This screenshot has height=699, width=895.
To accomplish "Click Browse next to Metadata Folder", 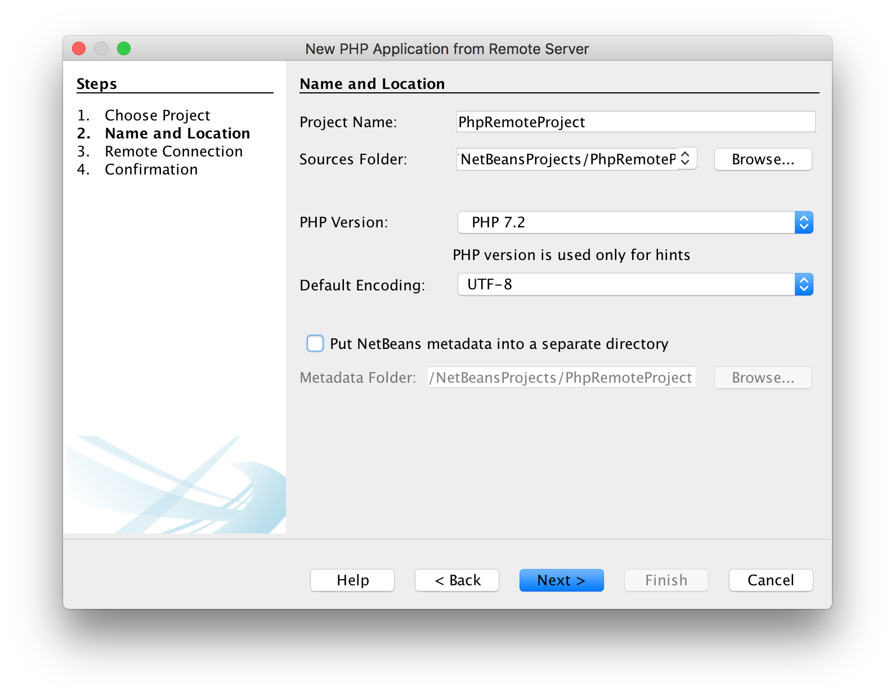I will (763, 378).
